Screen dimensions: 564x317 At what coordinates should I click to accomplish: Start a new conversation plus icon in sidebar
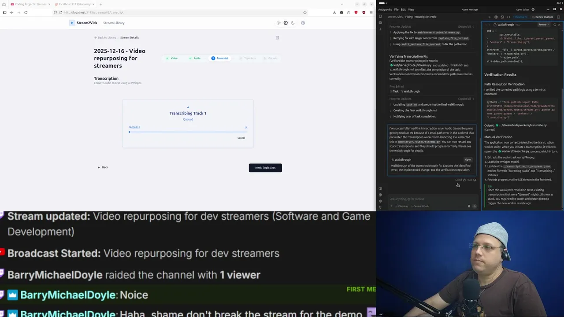click(380, 29)
